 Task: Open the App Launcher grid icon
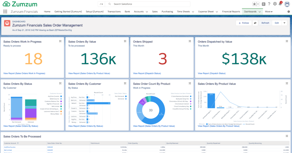5,11
